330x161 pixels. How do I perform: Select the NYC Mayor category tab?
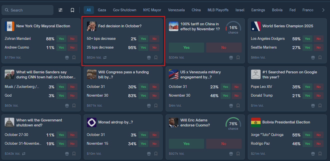pos(152,10)
